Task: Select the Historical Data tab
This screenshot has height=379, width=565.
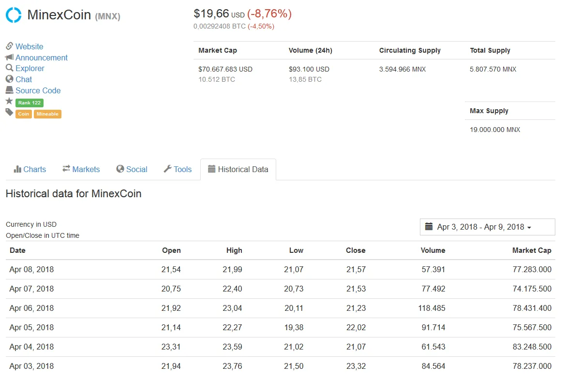Action: [x=238, y=169]
